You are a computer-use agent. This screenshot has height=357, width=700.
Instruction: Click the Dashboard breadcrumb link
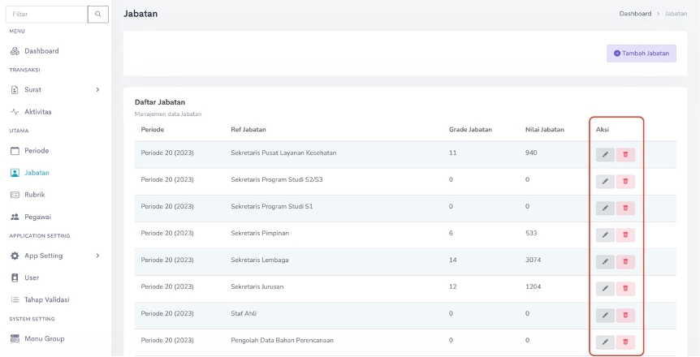(x=634, y=14)
